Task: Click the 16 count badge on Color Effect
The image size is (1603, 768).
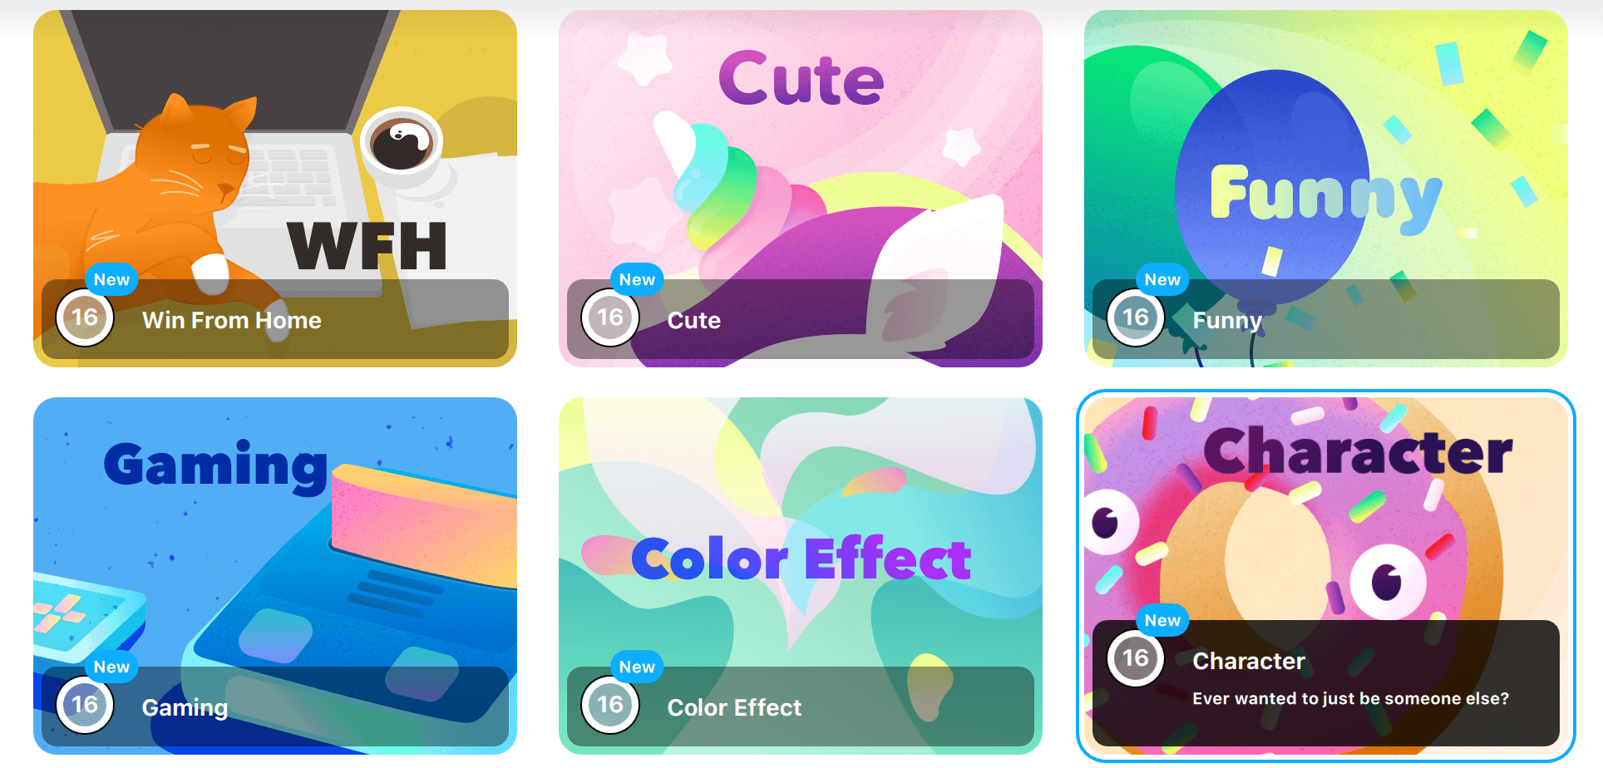Action: (610, 705)
